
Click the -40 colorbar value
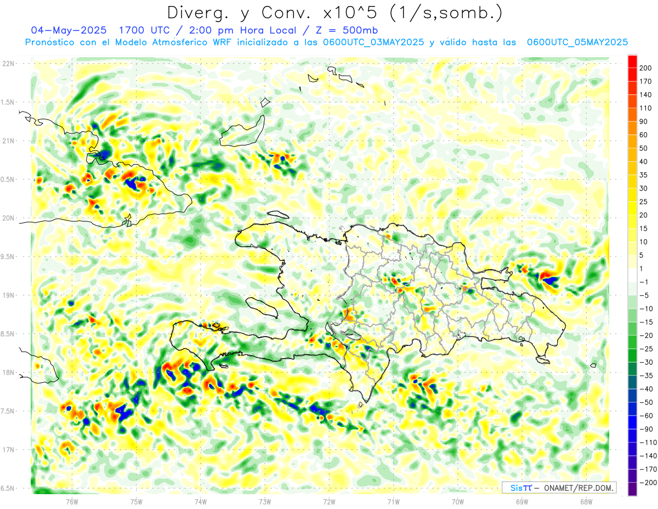click(x=646, y=389)
